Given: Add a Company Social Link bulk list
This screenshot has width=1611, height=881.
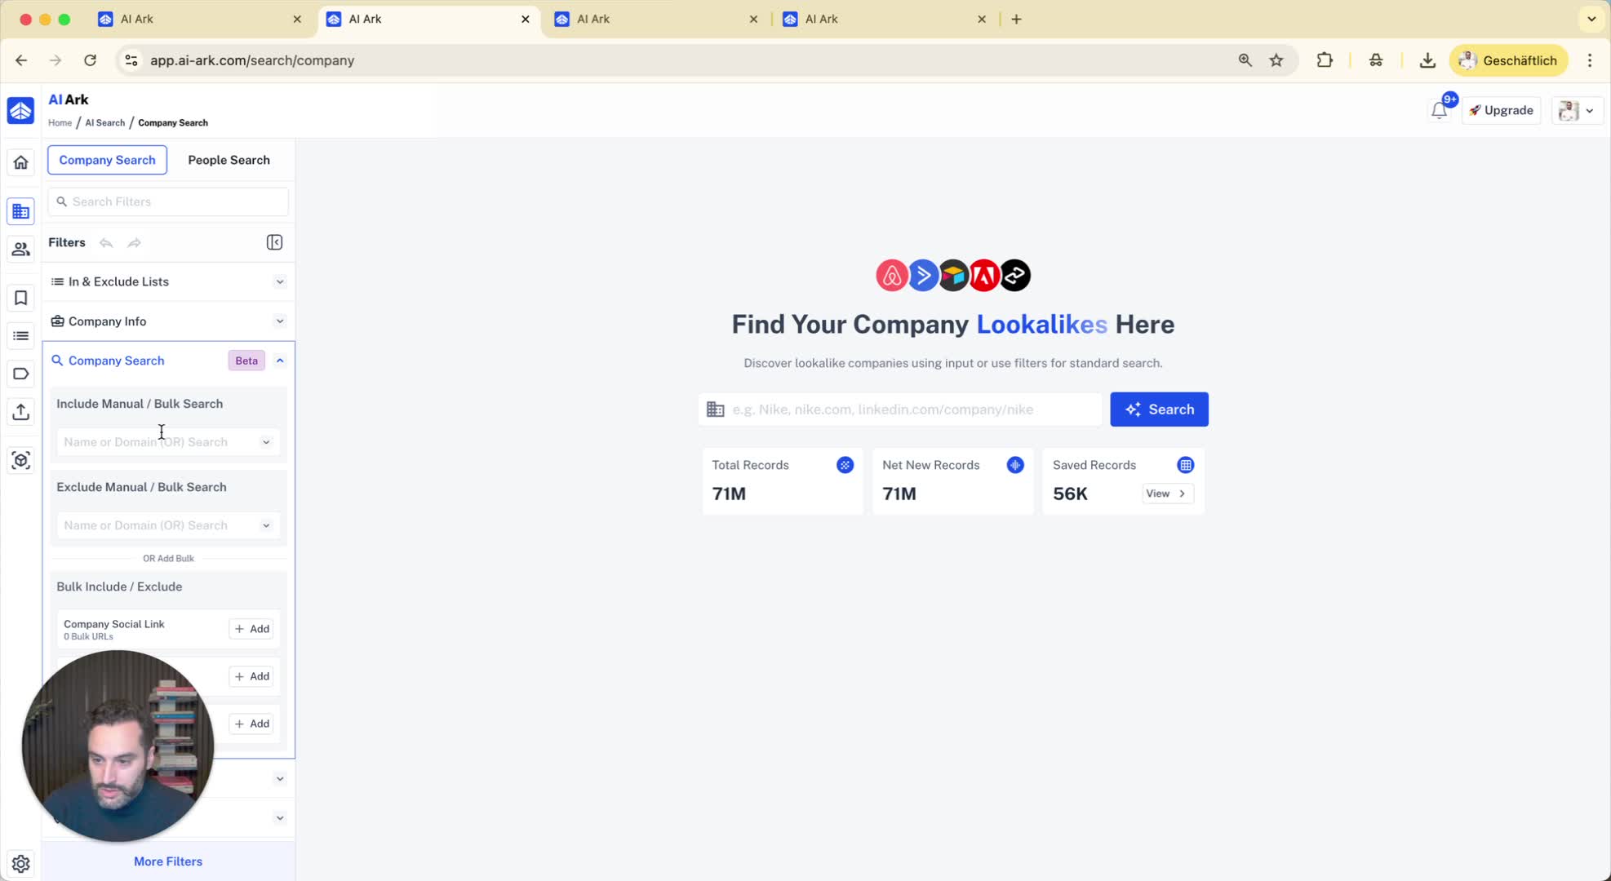Looking at the screenshot, I should click(251, 629).
